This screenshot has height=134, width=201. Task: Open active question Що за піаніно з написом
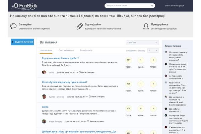point(178,101)
